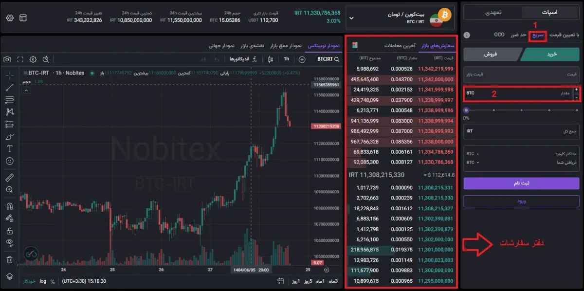
Task: Switch to the Margin (تعهدی) tab
Action: click(493, 12)
